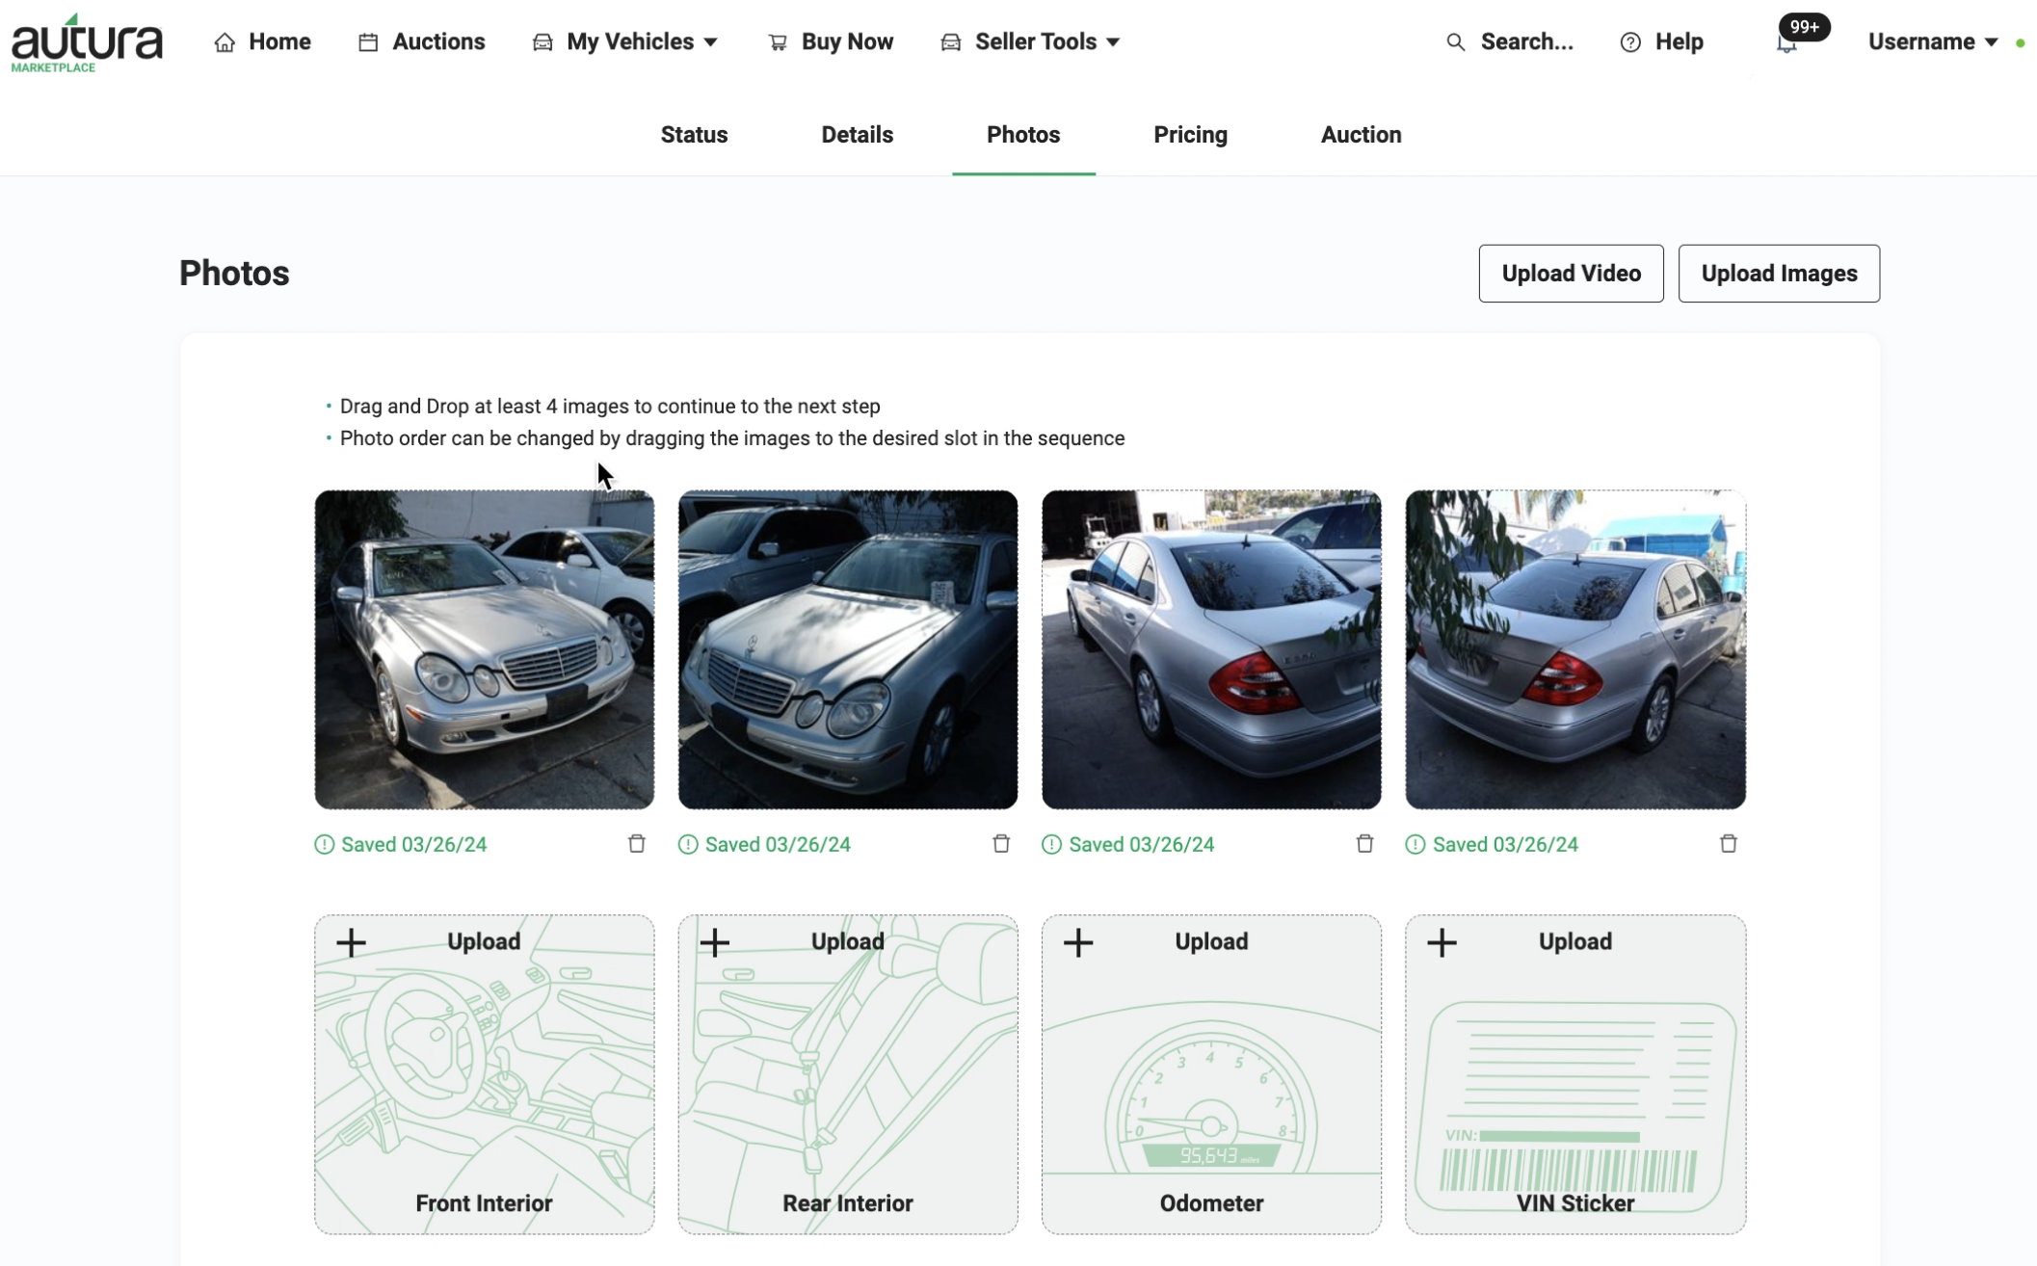Open the Username account dropdown
The image size is (2037, 1266).
point(1932,42)
